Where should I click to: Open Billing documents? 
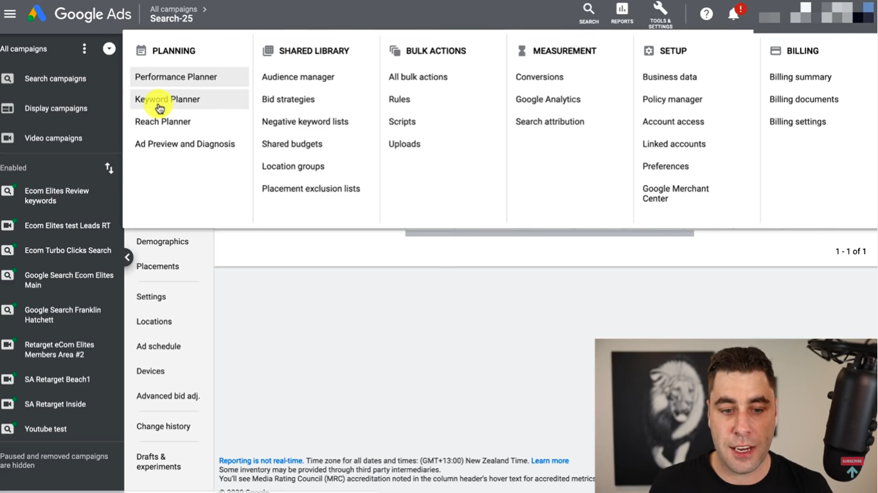[804, 99]
